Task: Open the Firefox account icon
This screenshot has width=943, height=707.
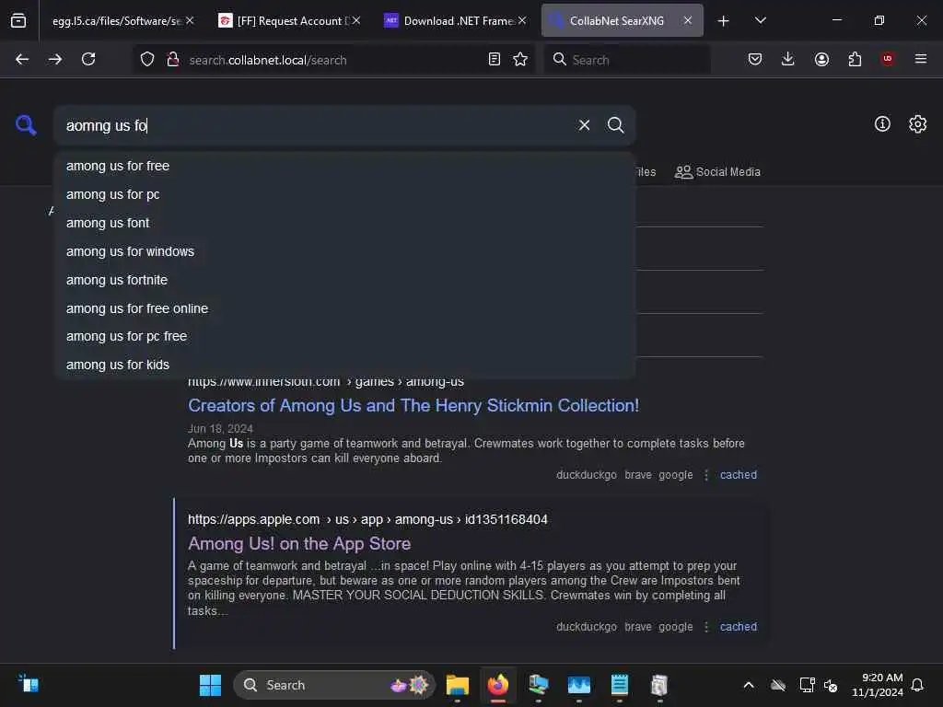Action: [x=821, y=59]
